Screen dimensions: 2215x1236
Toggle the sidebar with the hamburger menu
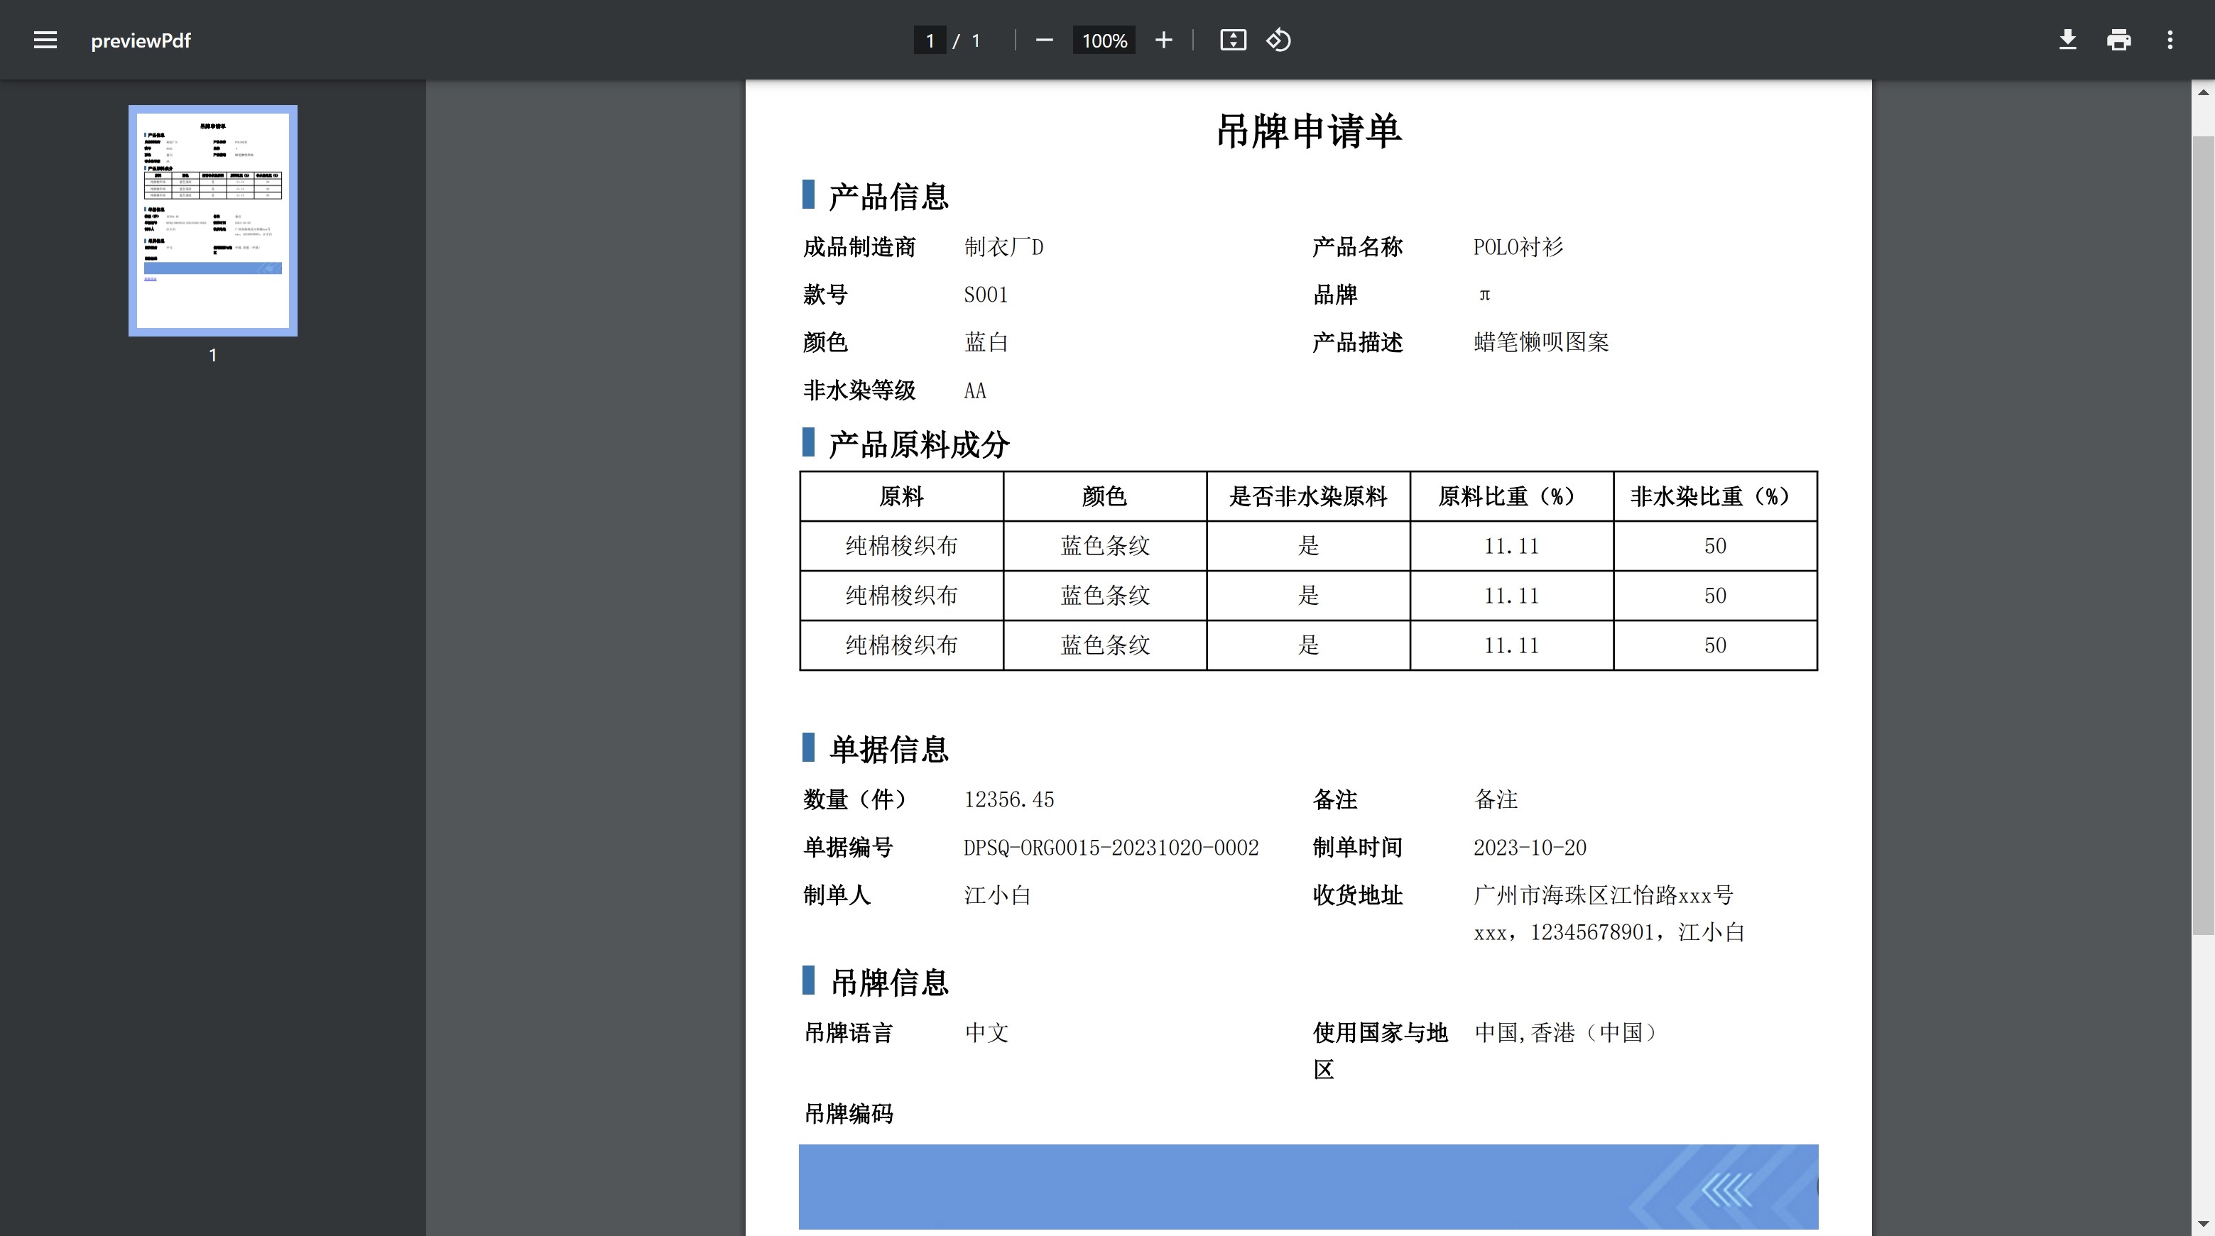click(45, 40)
